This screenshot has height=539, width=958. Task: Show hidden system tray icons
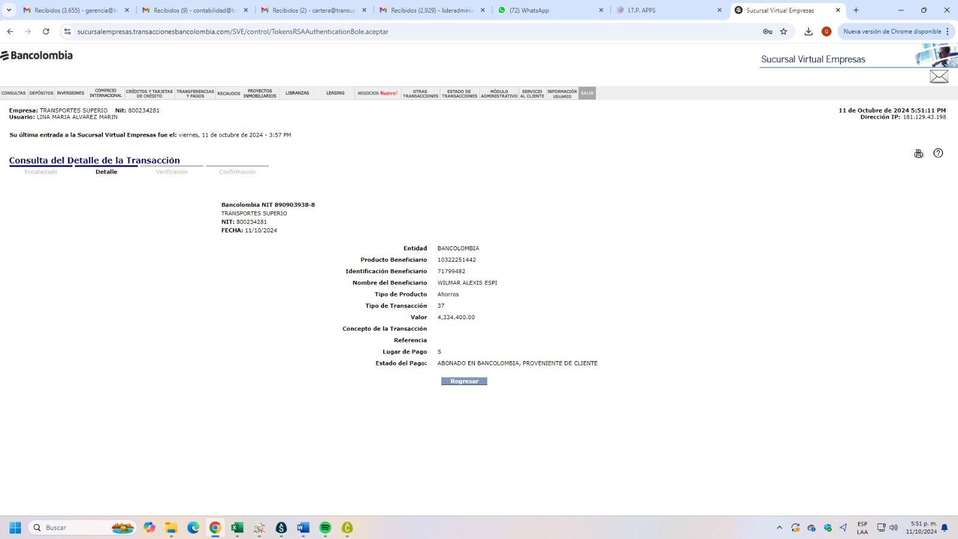779,528
